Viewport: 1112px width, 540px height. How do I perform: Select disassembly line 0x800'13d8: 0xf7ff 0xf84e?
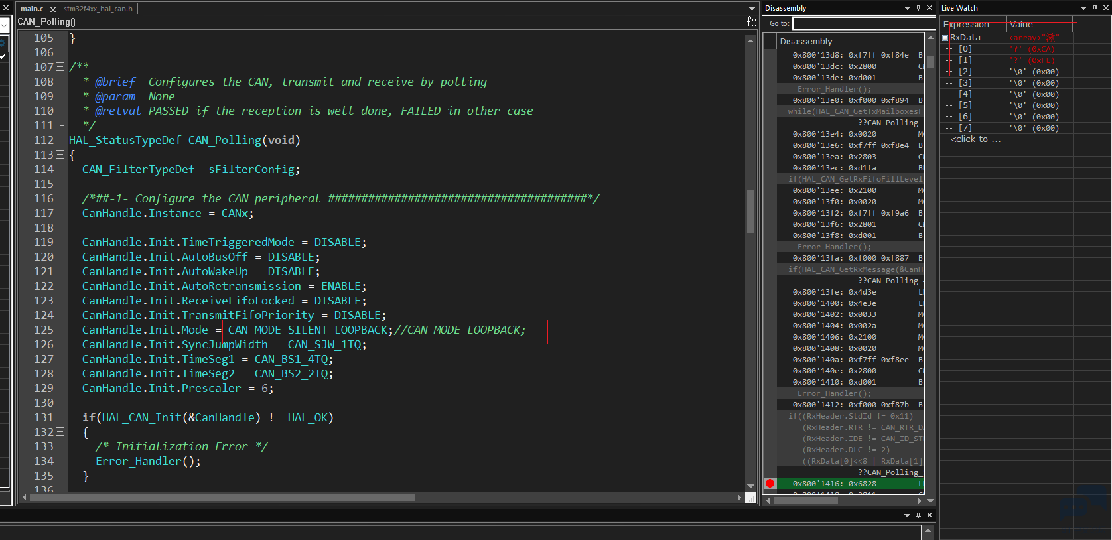pos(850,55)
